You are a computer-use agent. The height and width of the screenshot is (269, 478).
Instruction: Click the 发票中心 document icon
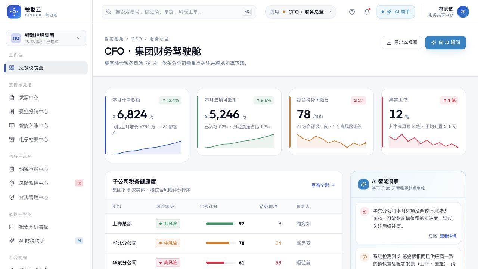click(12, 97)
